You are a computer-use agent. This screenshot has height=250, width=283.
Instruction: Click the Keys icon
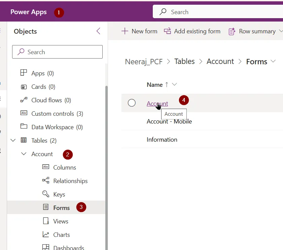[46, 194]
